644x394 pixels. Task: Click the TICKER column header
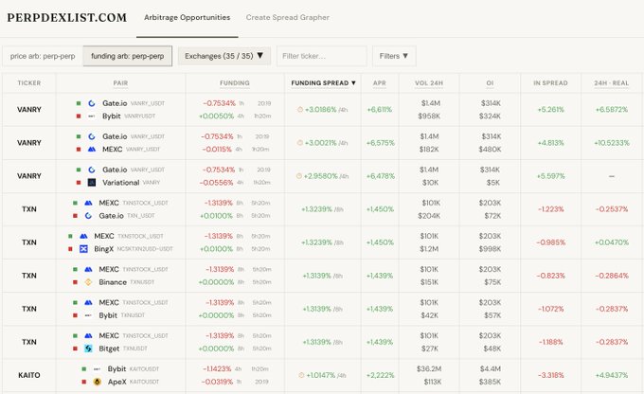pyautogui.click(x=29, y=83)
